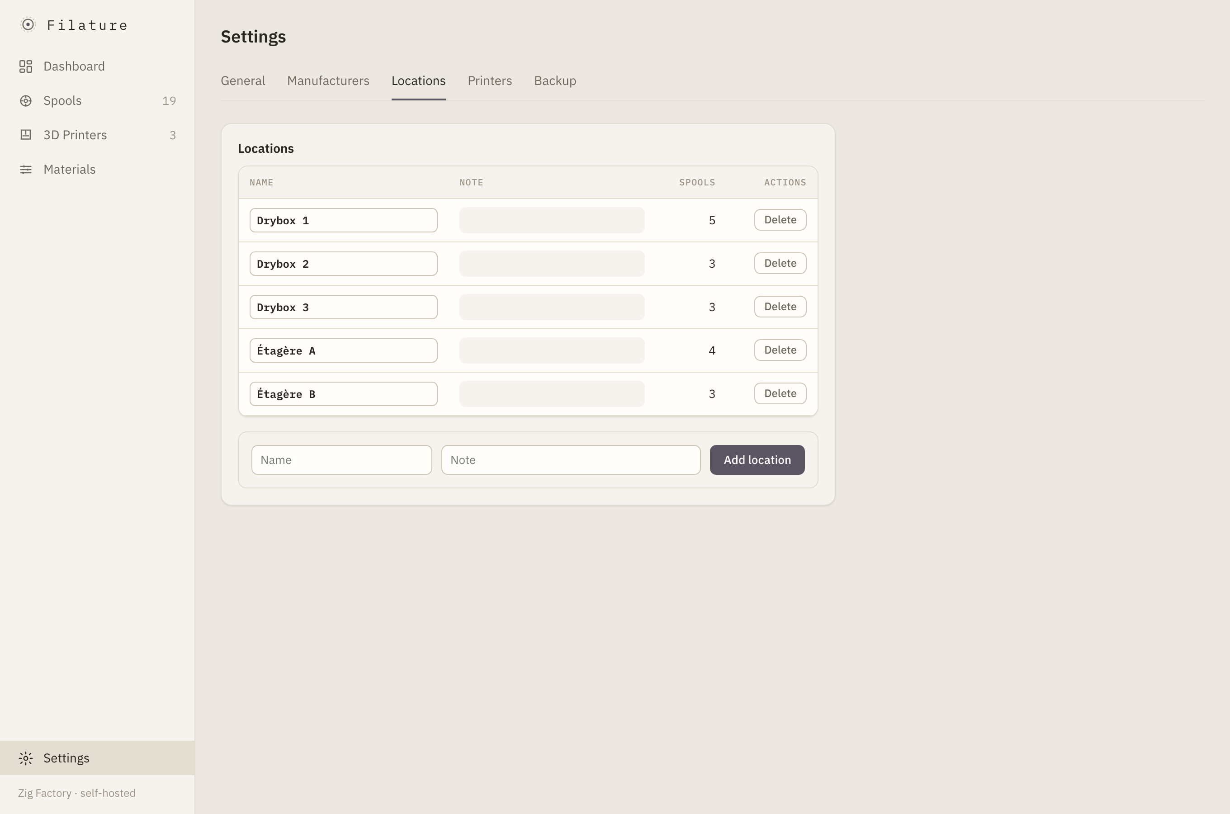Click spool count 5 for Drybox 1
The image size is (1230, 814).
click(712, 220)
